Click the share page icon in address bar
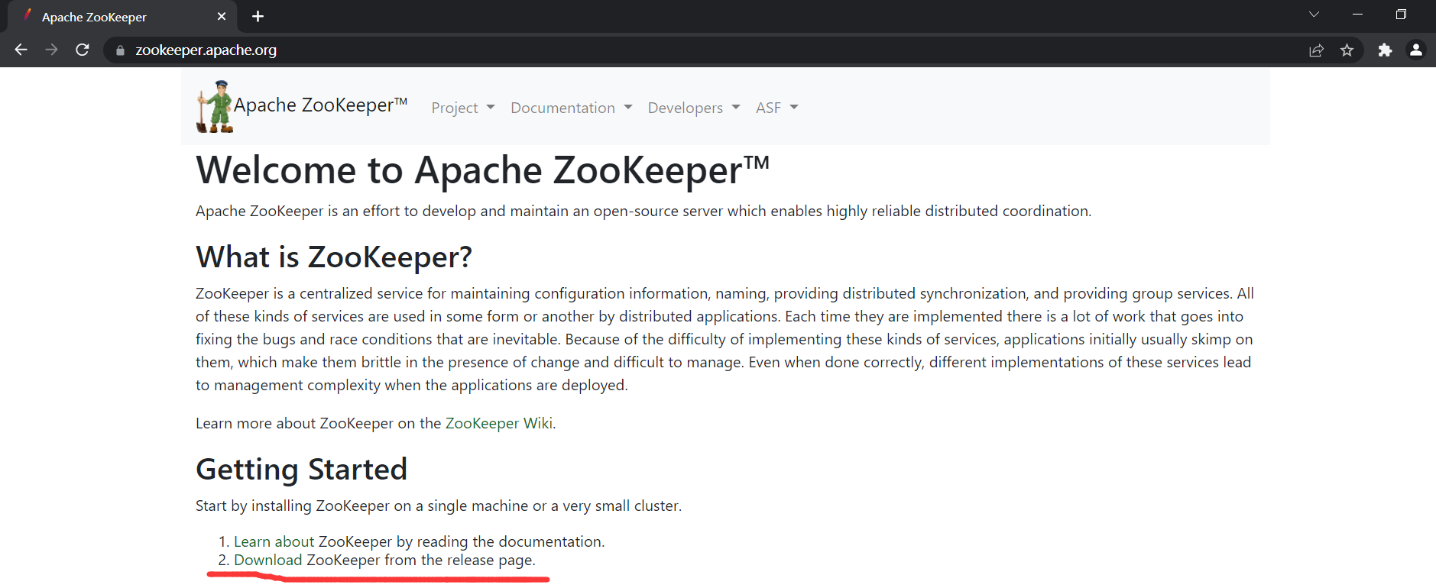The image size is (1436, 588). 1316,50
